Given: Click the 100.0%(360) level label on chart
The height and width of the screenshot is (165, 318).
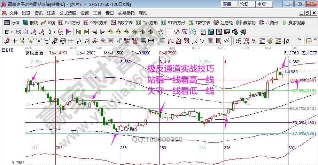Looking at the screenshot, I should [x=302, y=80].
